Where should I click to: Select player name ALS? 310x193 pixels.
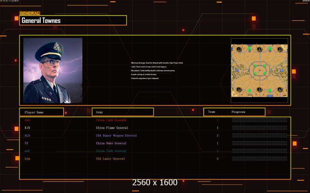point(27,135)
